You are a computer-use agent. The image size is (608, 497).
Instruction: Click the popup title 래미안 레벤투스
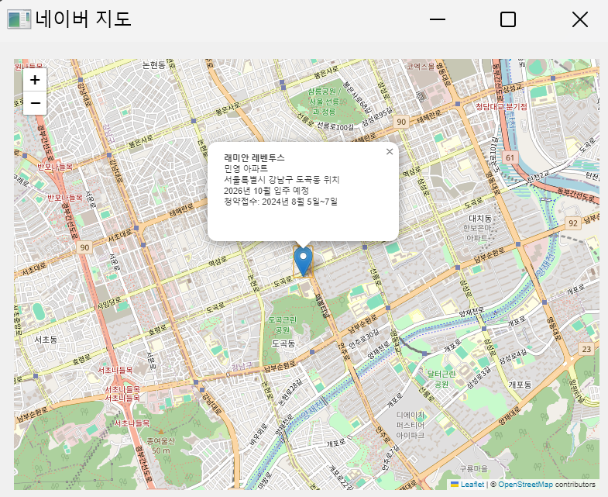[x=254, y=157]
